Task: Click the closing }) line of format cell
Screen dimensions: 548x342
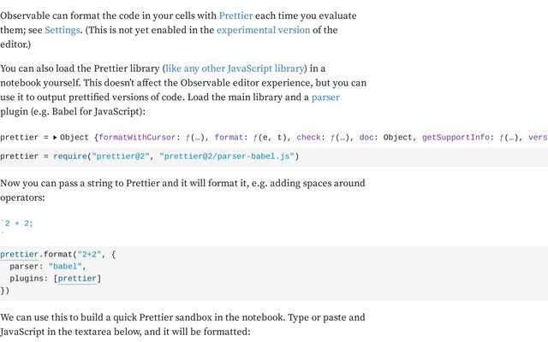Action: pyautogui.click(x=5, y=291)
